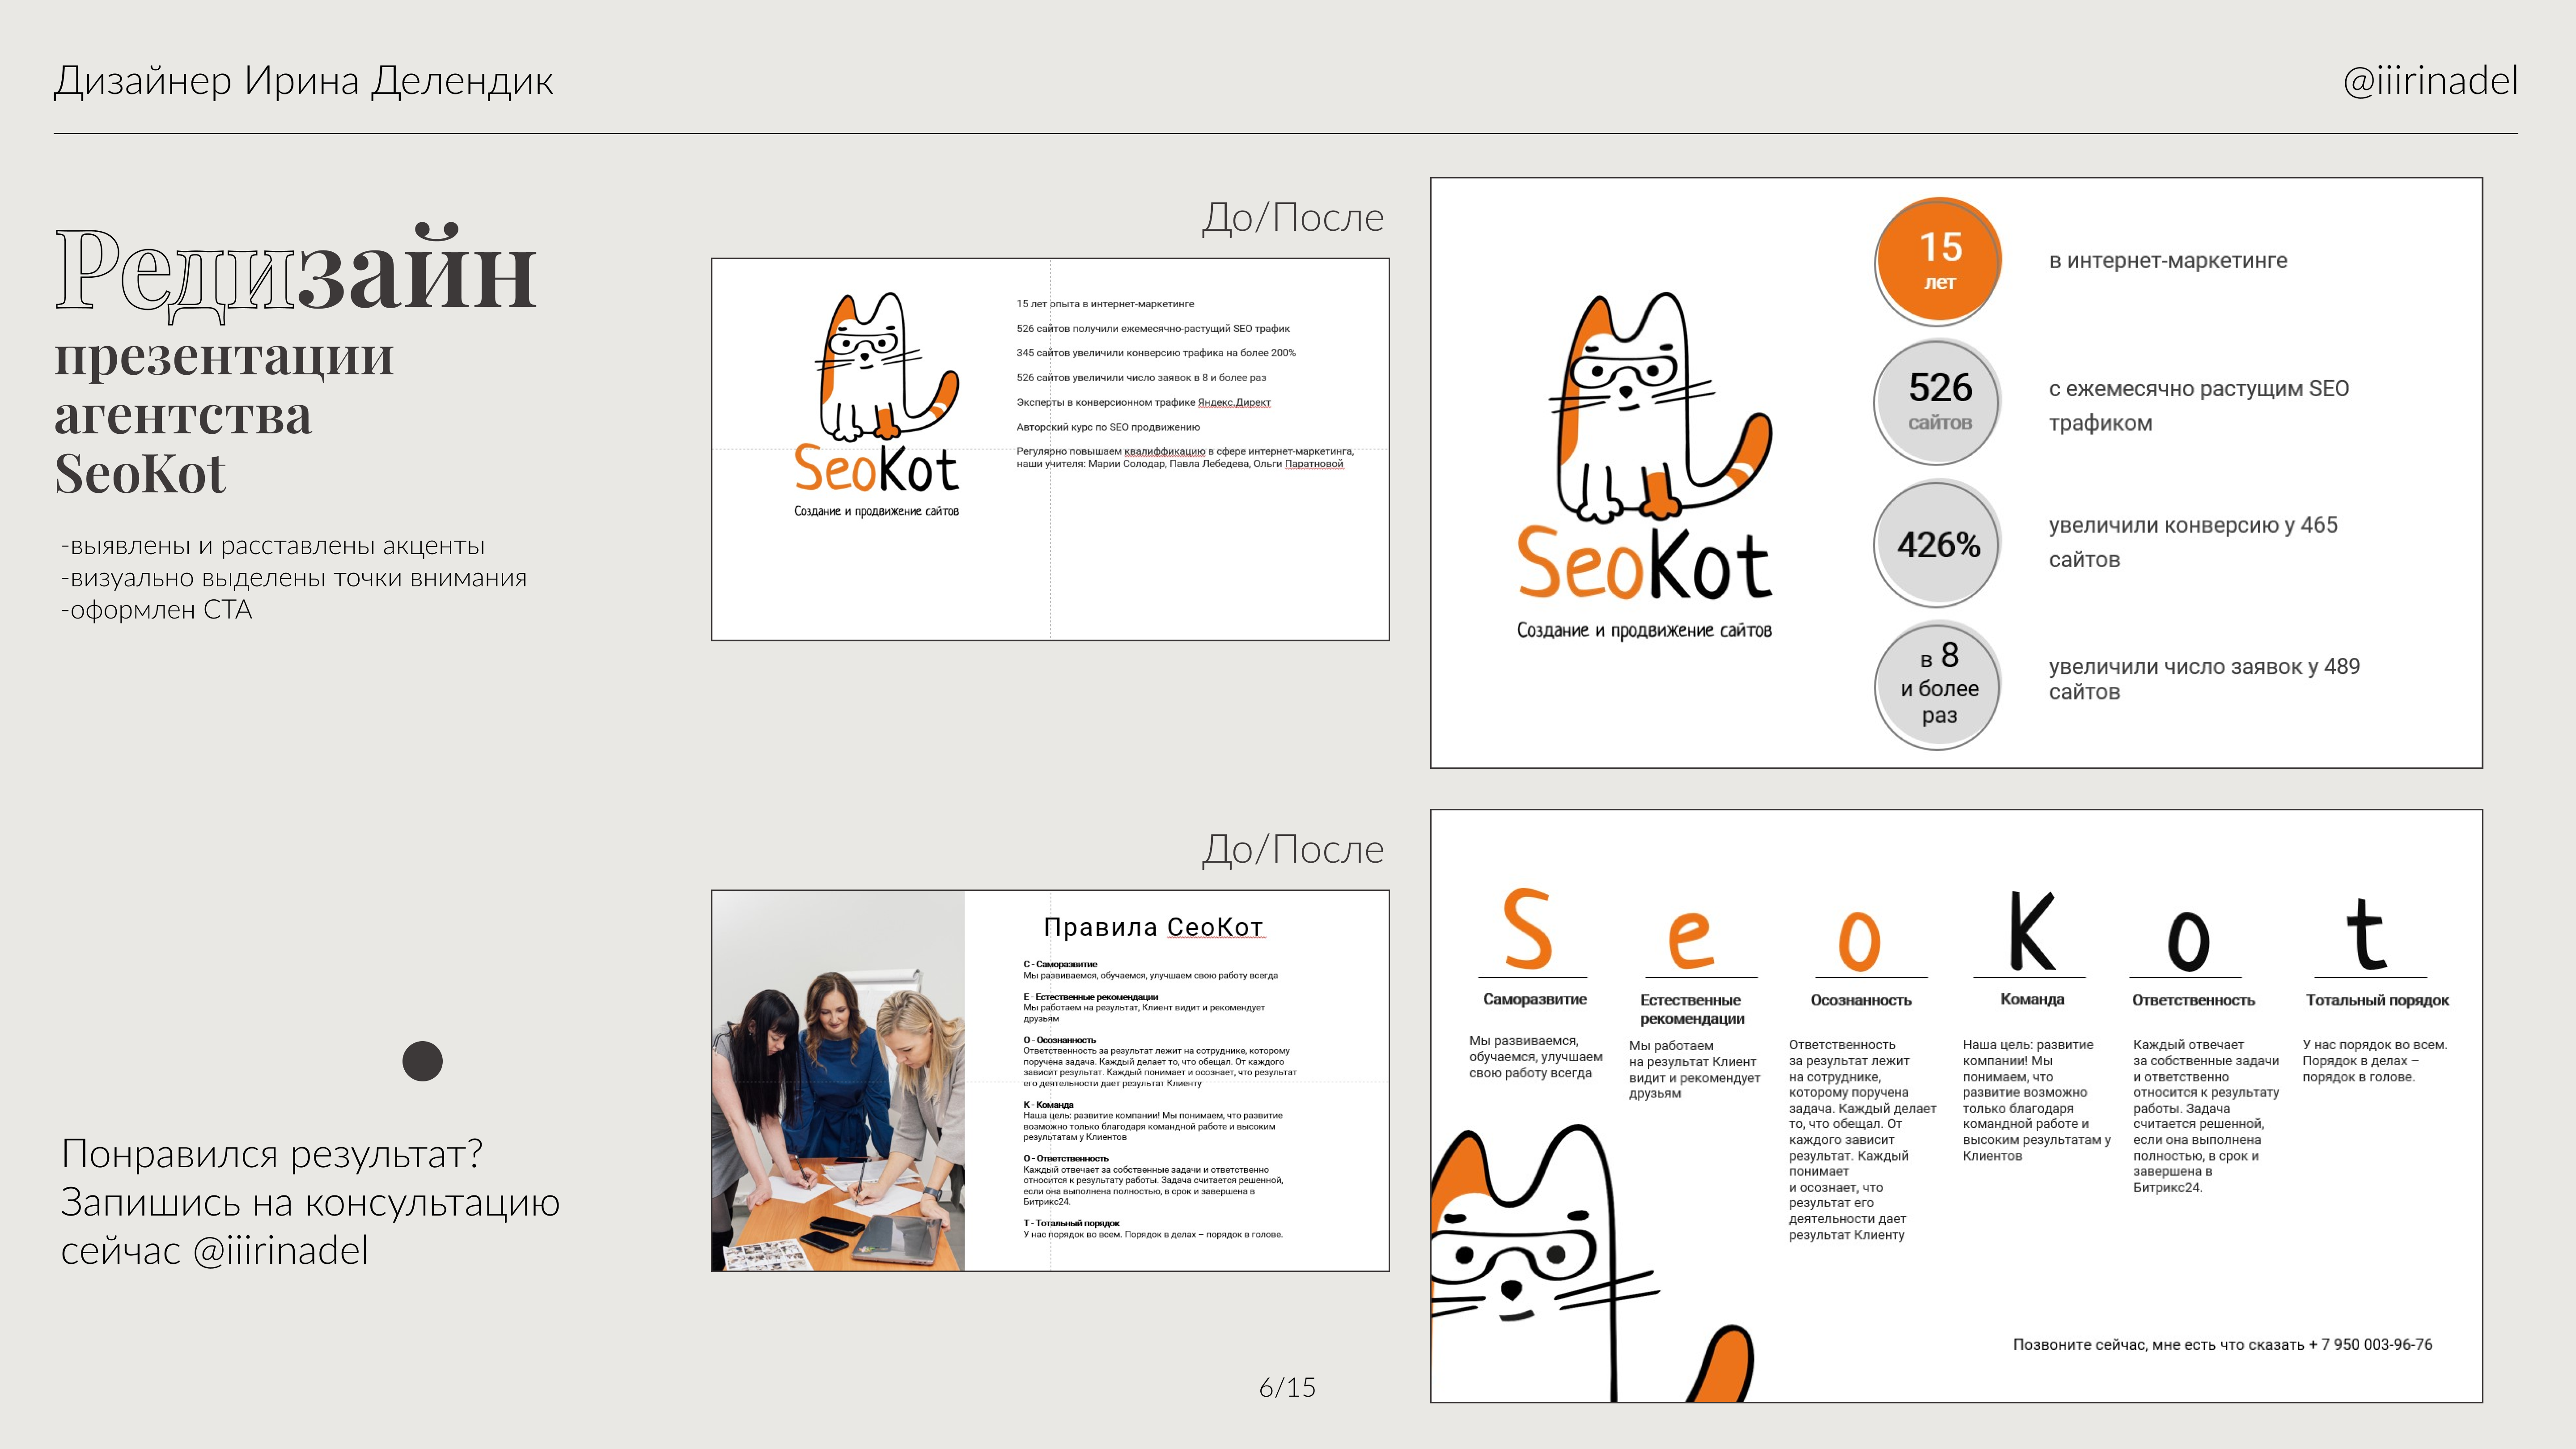Viewport: 2576px width, 1449px height.
Task: Click the 'в 8 и более раз' circle
Action: click(x=1938, y=686)
